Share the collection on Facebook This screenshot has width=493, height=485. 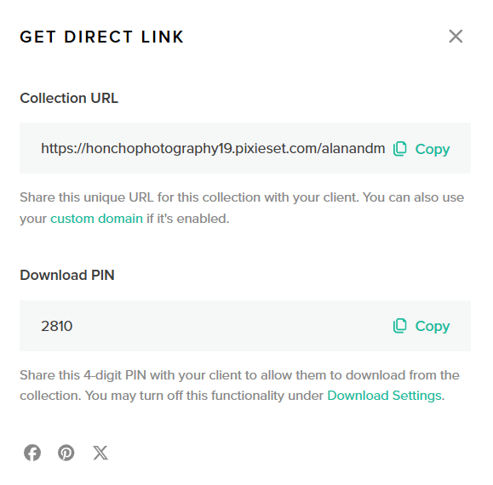tap(32, 453)
